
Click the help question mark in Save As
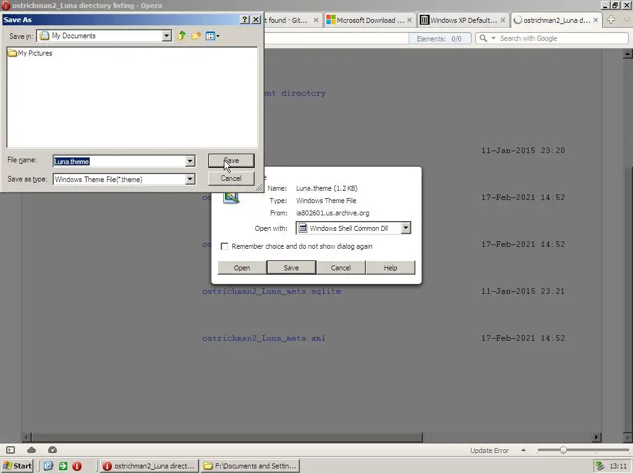tap(245, 20)
